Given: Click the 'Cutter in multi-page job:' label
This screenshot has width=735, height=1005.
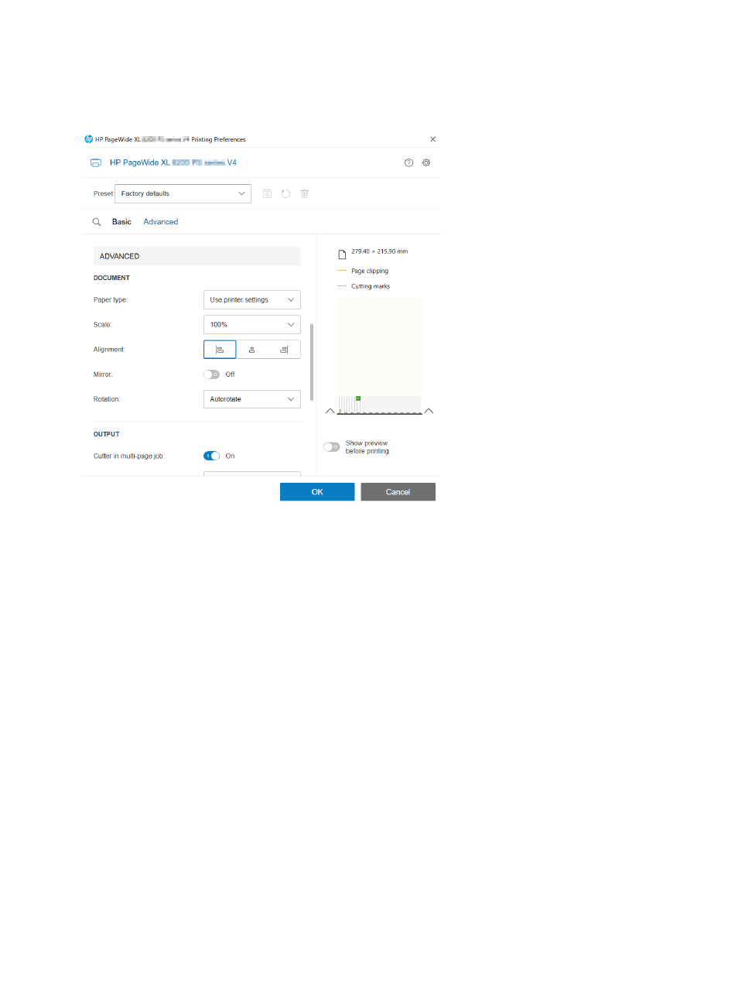Looking at the screenshot, I should 129,456.
